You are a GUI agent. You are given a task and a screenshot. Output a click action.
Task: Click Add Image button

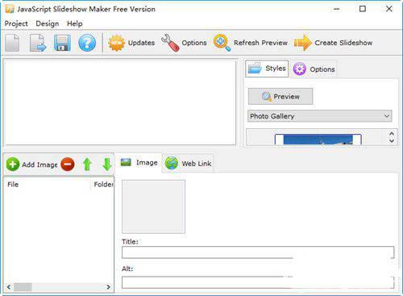[x=31, y=165]
